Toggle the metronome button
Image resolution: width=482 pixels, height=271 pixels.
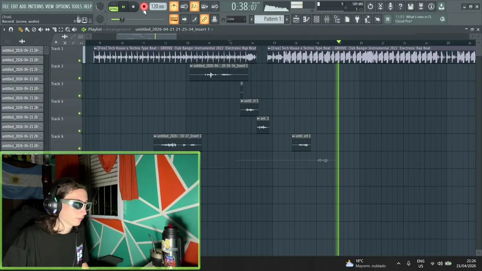(x=174, y=6)
